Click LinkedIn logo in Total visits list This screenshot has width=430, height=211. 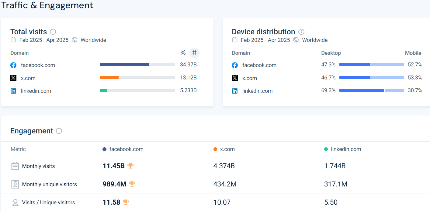(x=13, y=91)
